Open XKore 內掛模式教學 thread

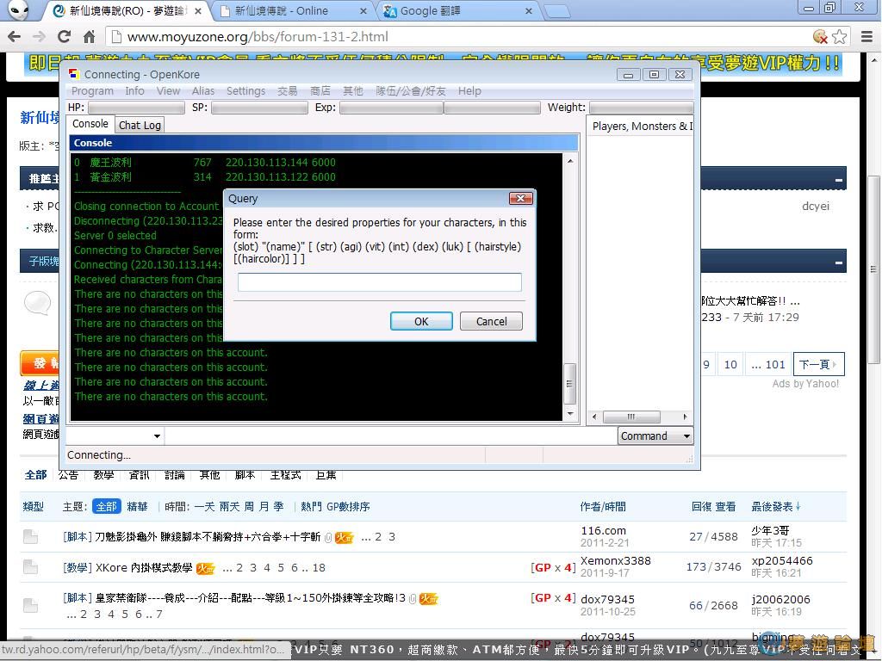pos(144,568)
